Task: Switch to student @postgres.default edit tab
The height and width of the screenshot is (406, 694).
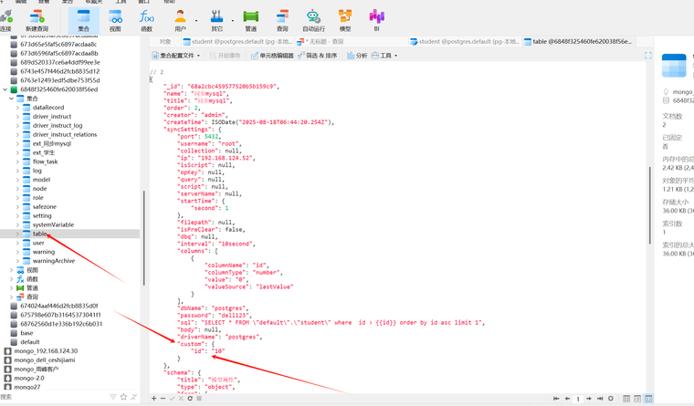Action: (465, 42)
